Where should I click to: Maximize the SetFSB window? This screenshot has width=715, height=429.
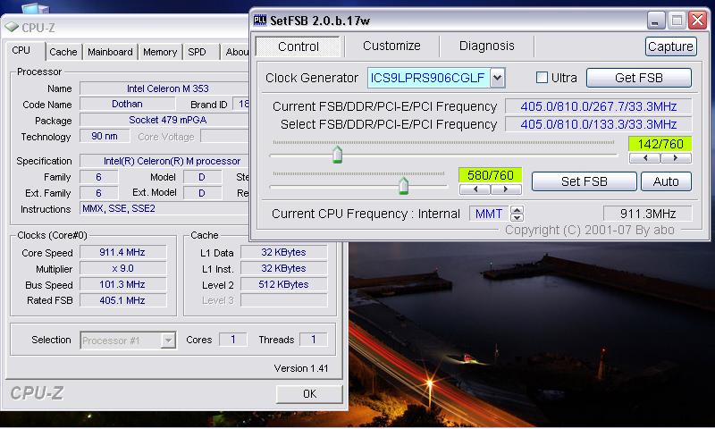pos(677,21)
